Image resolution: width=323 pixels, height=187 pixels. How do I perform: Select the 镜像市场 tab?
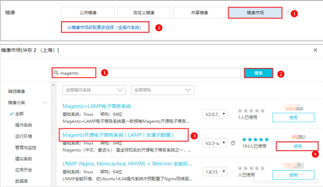255,13
